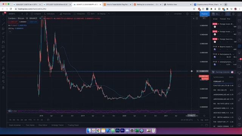
Task: Switch to the BTCUSDT browser tab
Action: [57, 5]
